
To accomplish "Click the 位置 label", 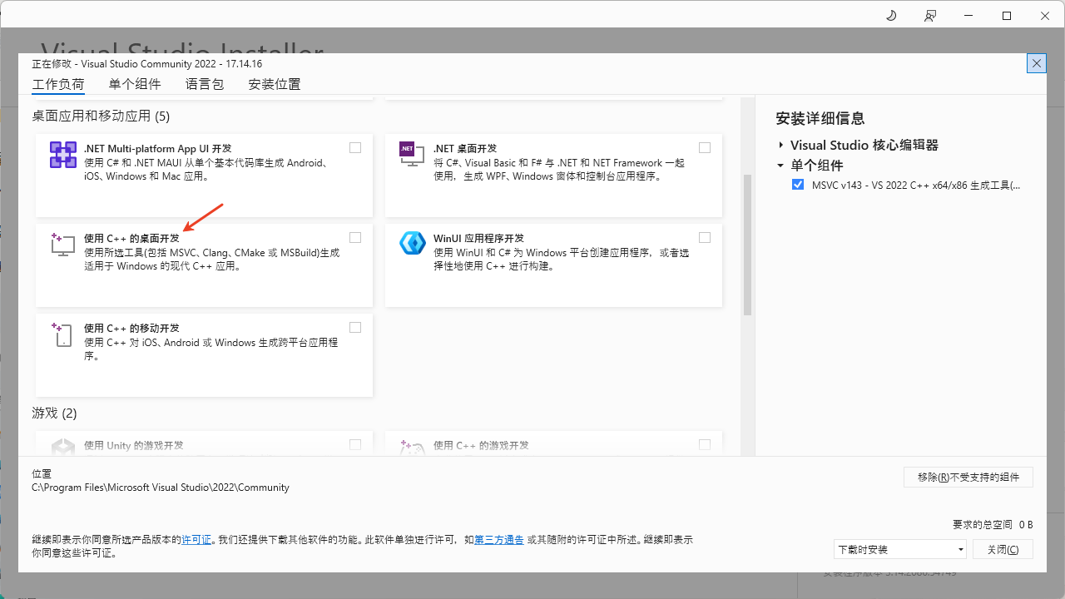I will pyautogui.click(x=42, y=473).
